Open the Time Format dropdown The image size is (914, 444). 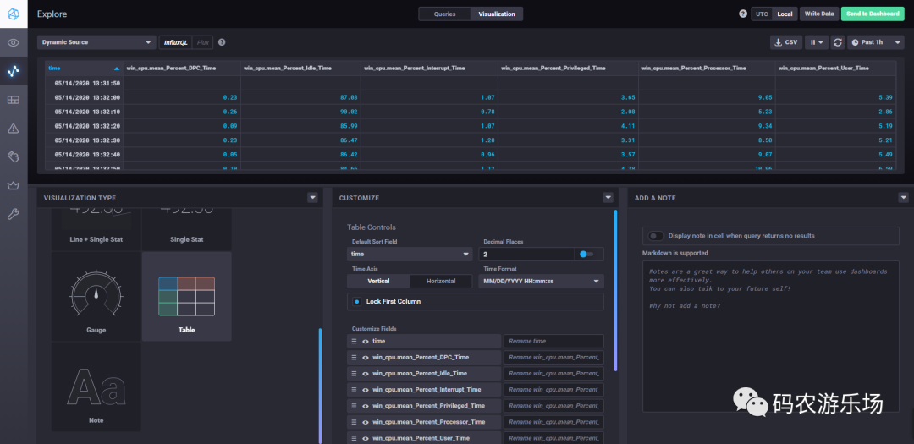(541, 282)
